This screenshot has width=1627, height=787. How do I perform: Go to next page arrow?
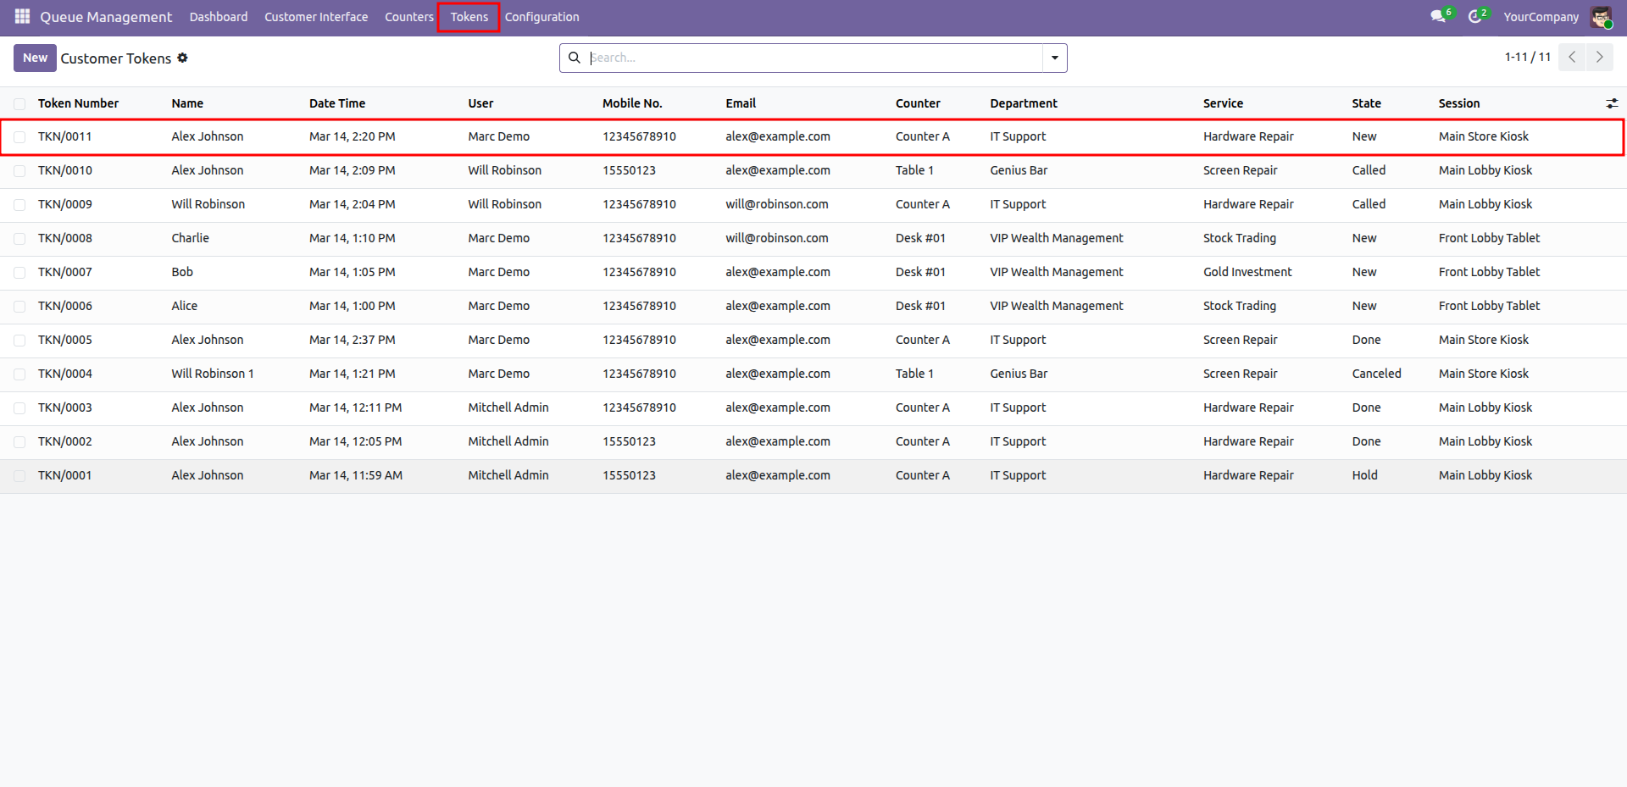coord(1600,57)
